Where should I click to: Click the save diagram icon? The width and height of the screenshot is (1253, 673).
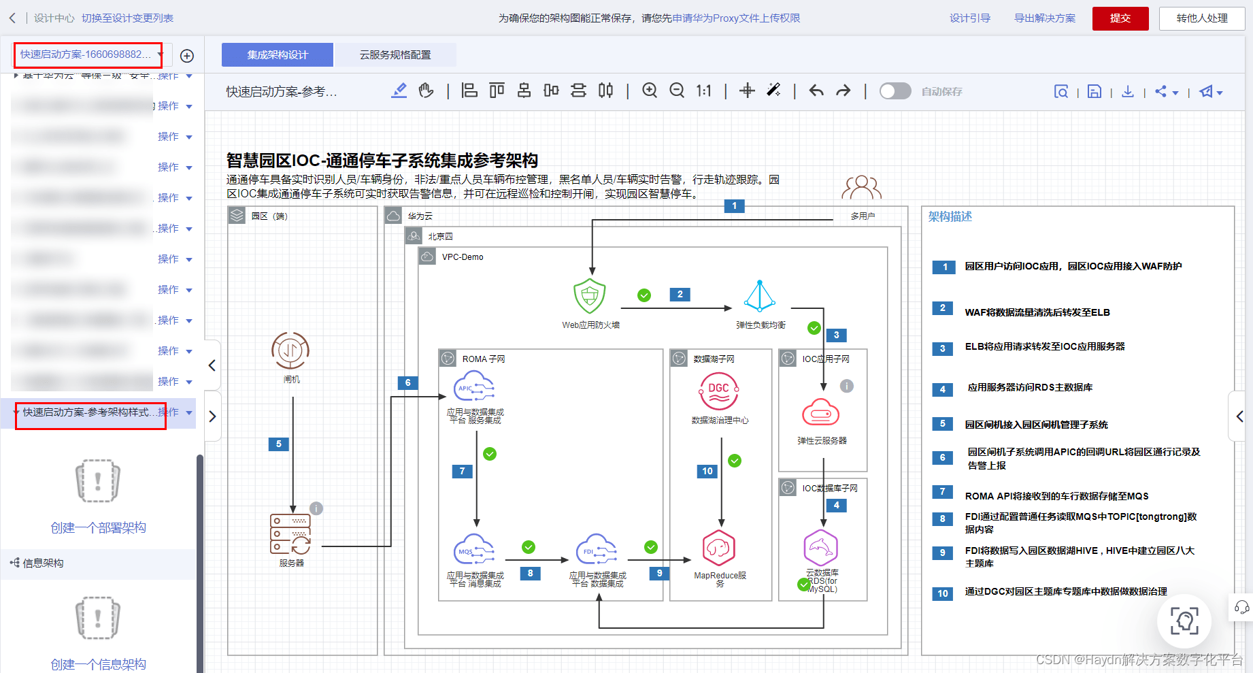point(1095,91)
